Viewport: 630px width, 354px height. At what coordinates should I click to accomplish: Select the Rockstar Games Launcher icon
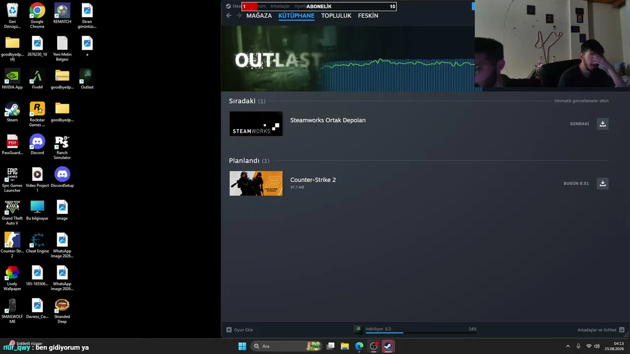tap(37, 114)
